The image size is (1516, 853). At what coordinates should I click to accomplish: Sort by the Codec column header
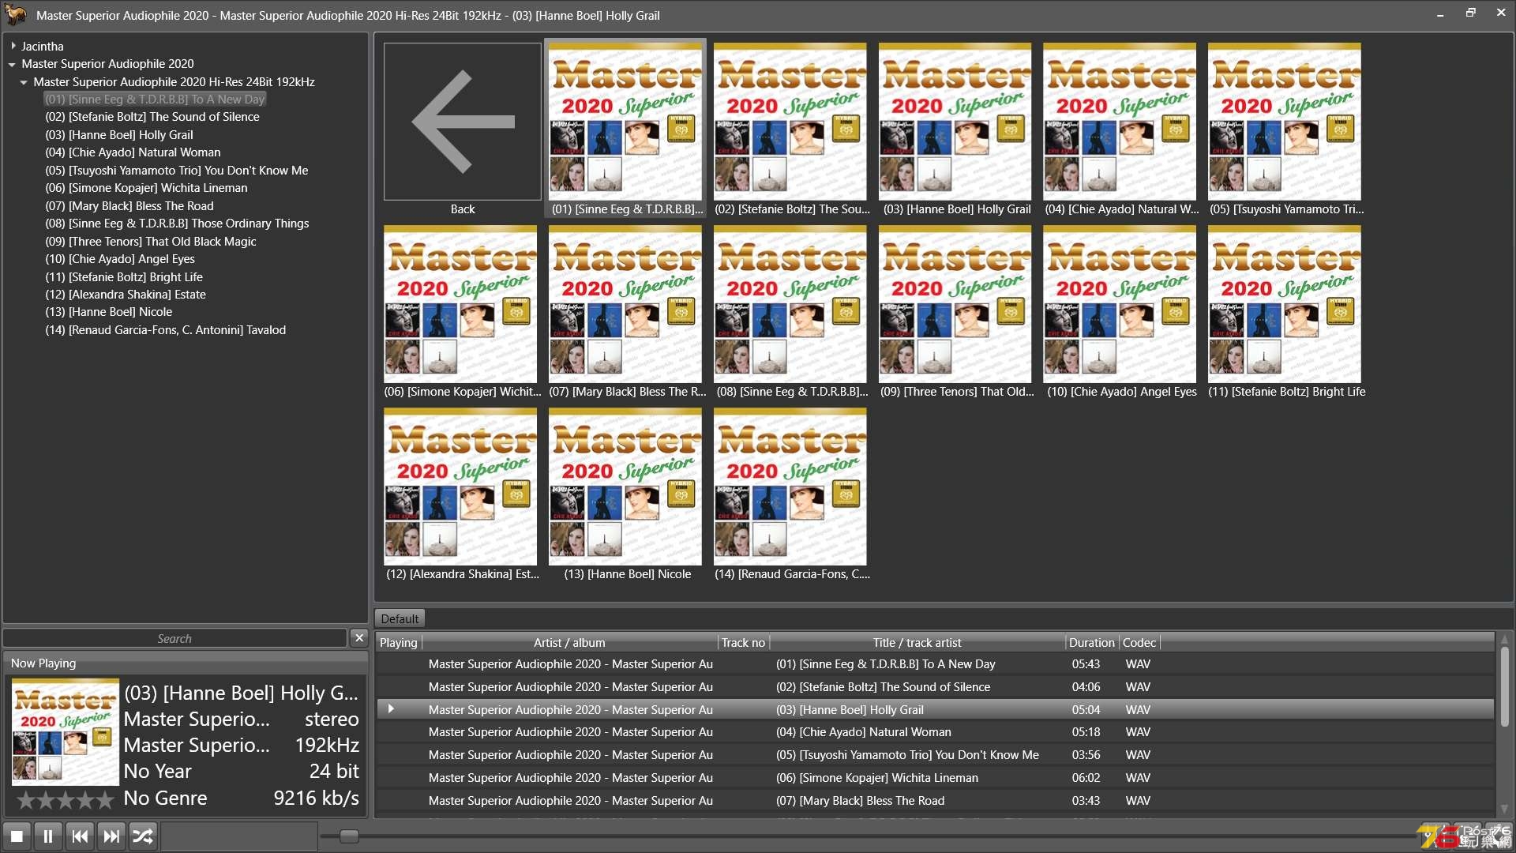click(x=1139, y=643)
